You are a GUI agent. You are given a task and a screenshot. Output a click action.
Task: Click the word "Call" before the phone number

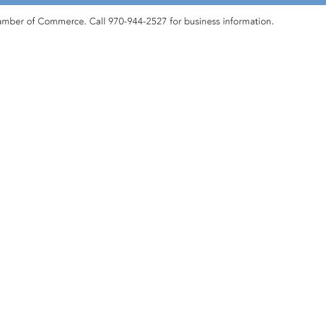tap(97, 22)
